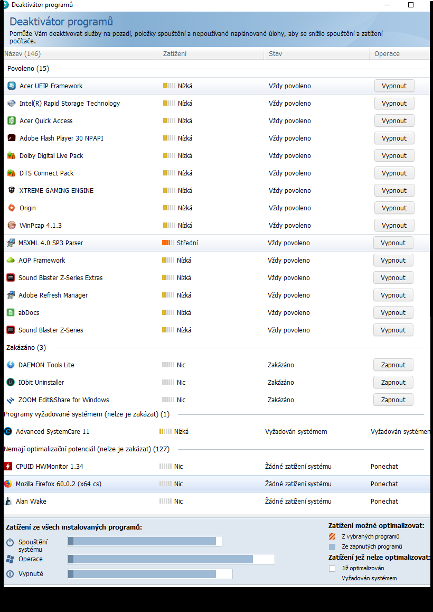Click the Operace Windows flag icon

pos(10,559)
